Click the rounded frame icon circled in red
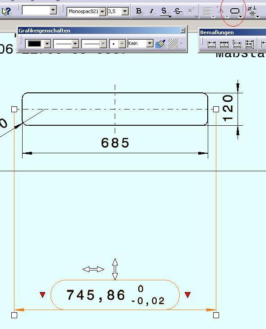This screenshot has height=329, width=266. click(235, 11)
